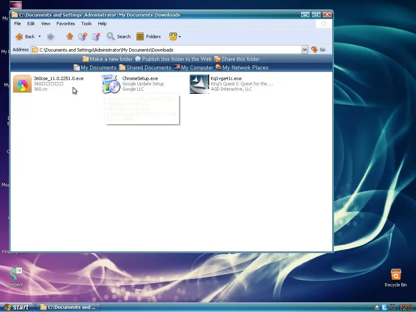Click the Forward arrow in the toolbar

(x=51, y=37)
